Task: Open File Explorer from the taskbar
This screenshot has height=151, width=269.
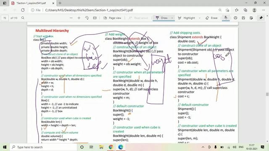Action: pyautogui.click(x=101, y=147)
